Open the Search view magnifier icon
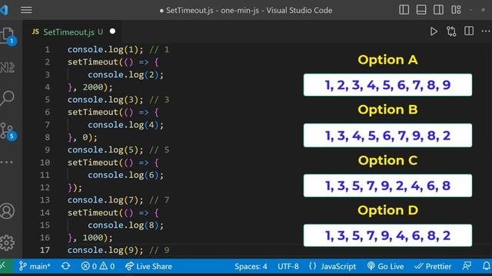492x276 pixels. (x=7, y=98)
